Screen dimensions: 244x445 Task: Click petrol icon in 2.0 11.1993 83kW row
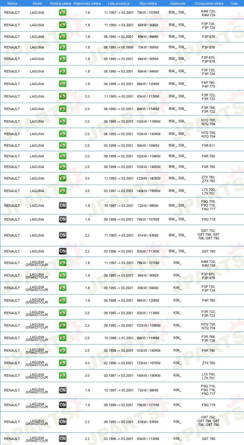[x=63, y=96]
